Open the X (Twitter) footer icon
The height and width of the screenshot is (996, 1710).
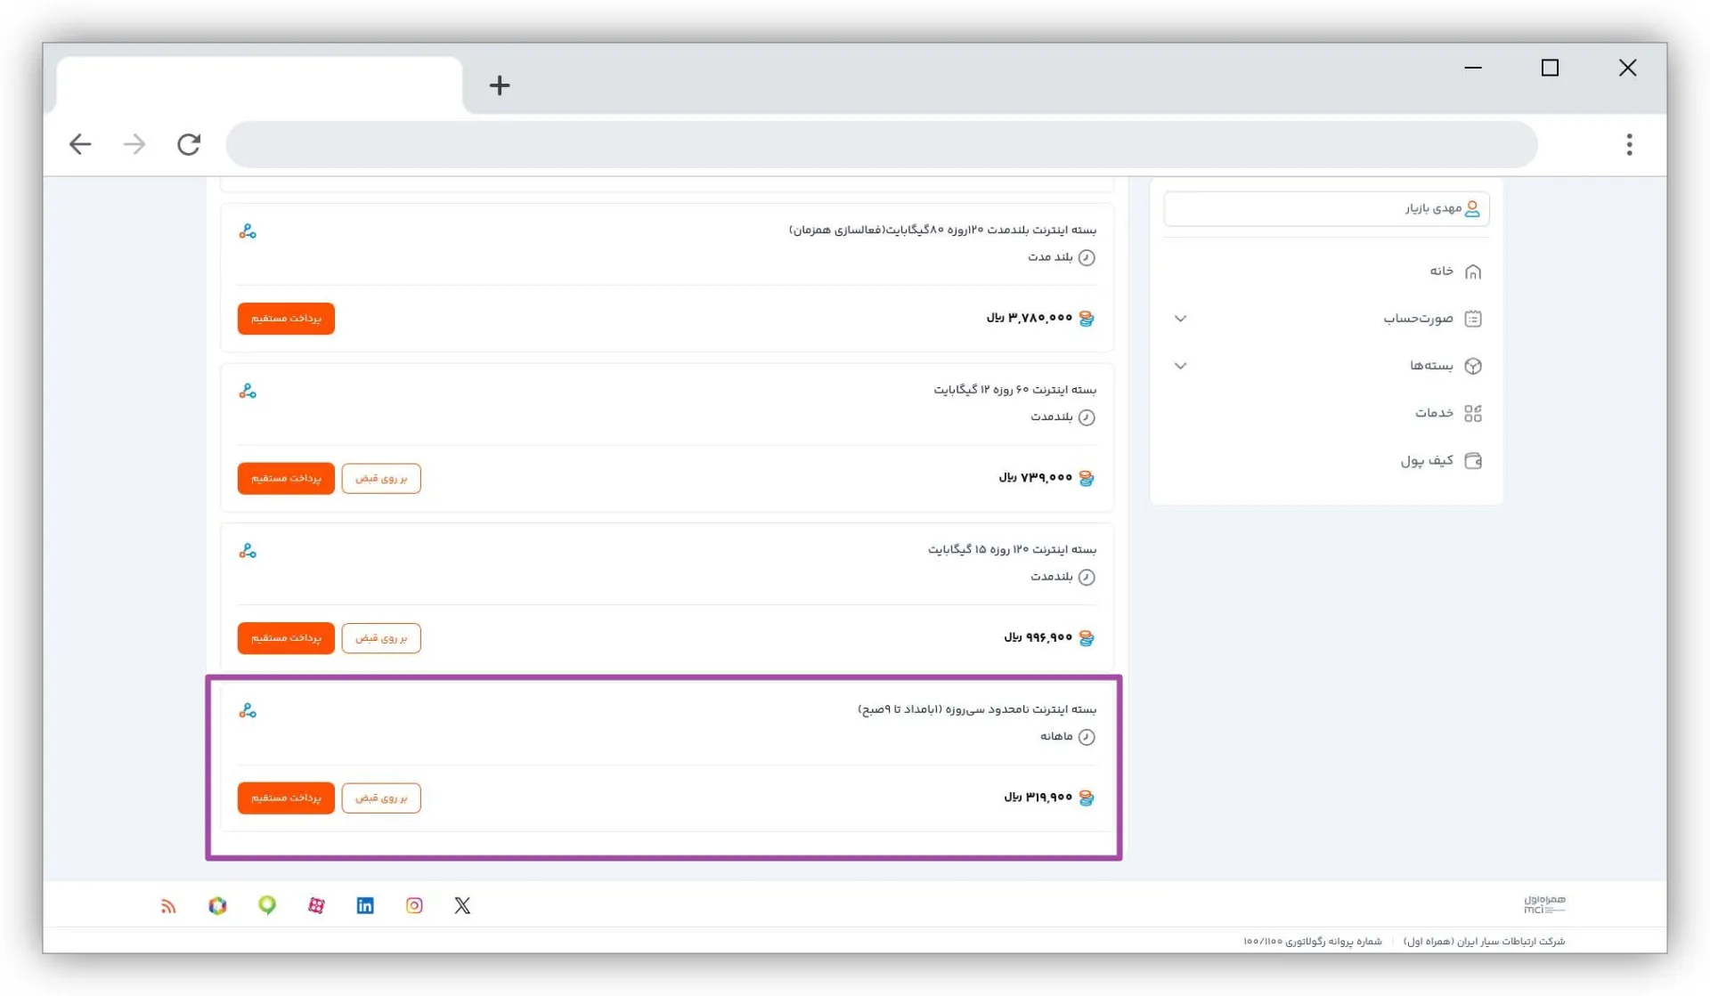pos(462,905)
